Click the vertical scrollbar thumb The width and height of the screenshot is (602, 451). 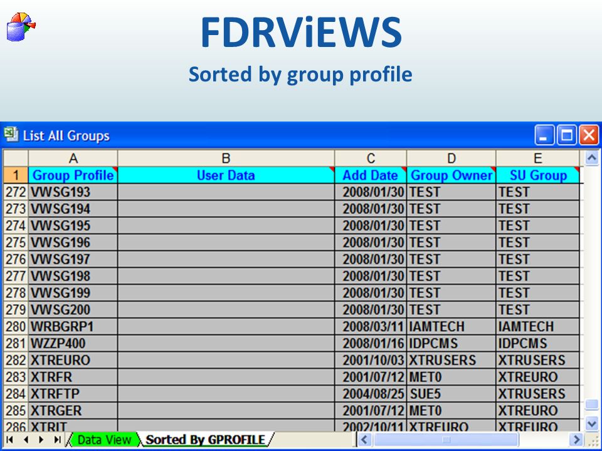pyautogui.click(x=591, y=405)
